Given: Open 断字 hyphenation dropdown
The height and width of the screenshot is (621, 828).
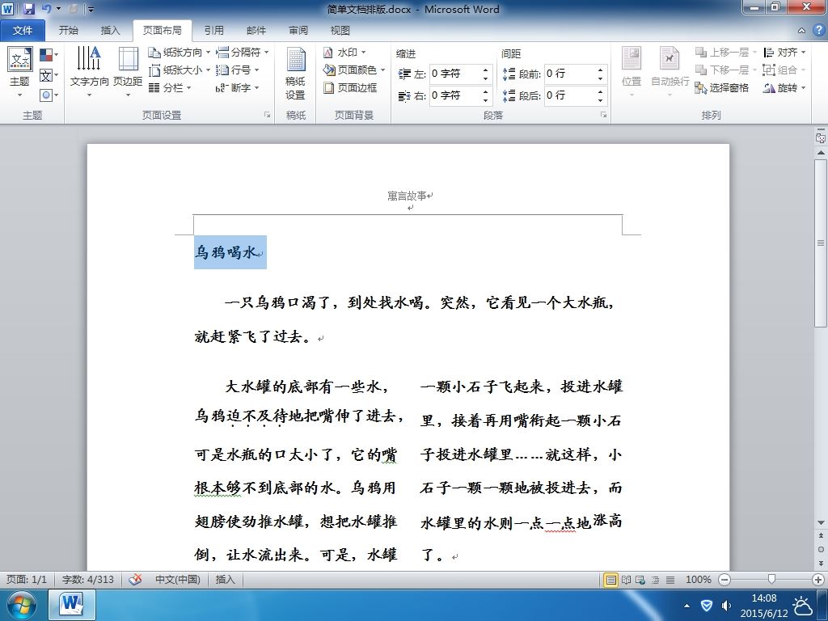Looking at the screenshot, I should [238, 87].
